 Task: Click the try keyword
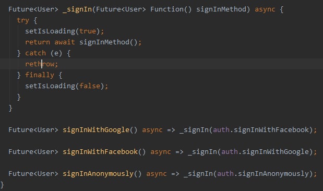pyautogui.click(x=23, y=20)
